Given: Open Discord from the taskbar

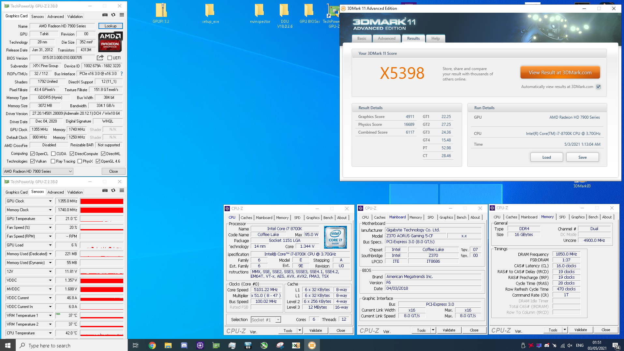Looking at the screenshot, I should pos(184,345).
